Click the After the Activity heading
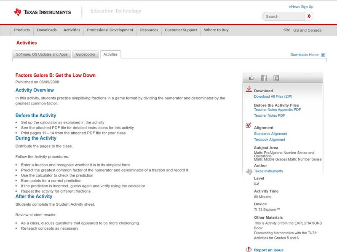337x252 pixels. tap(34, 196)
